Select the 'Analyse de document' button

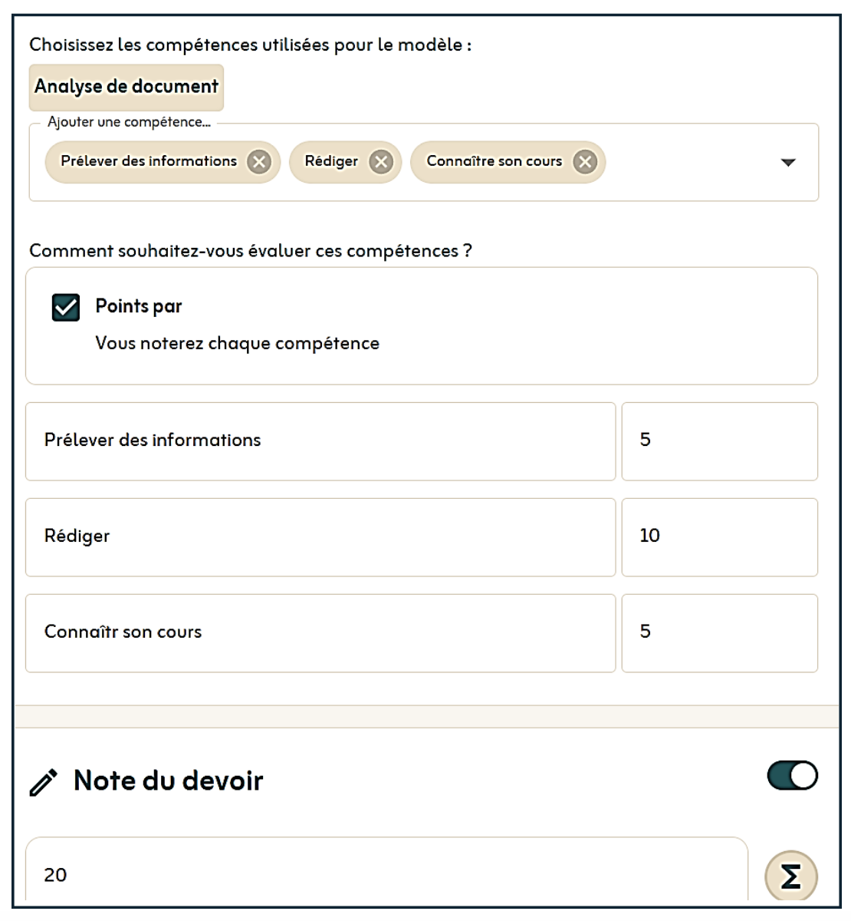click(x=127, y=87)
